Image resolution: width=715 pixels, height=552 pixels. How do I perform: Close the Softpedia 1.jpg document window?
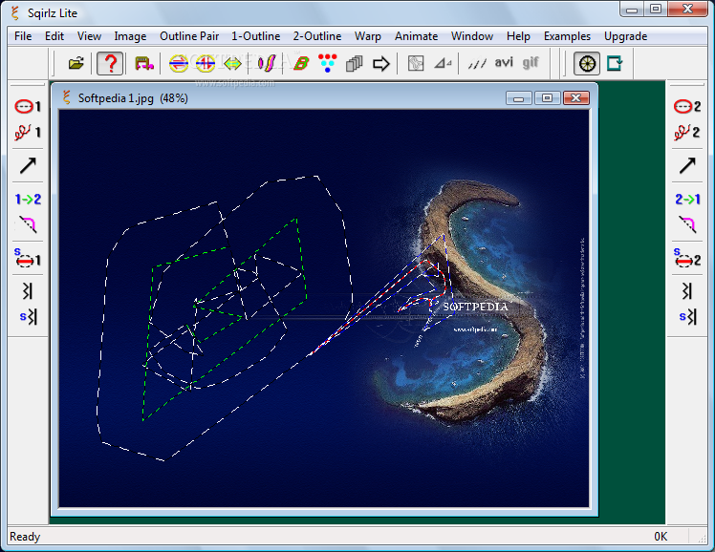576,98
